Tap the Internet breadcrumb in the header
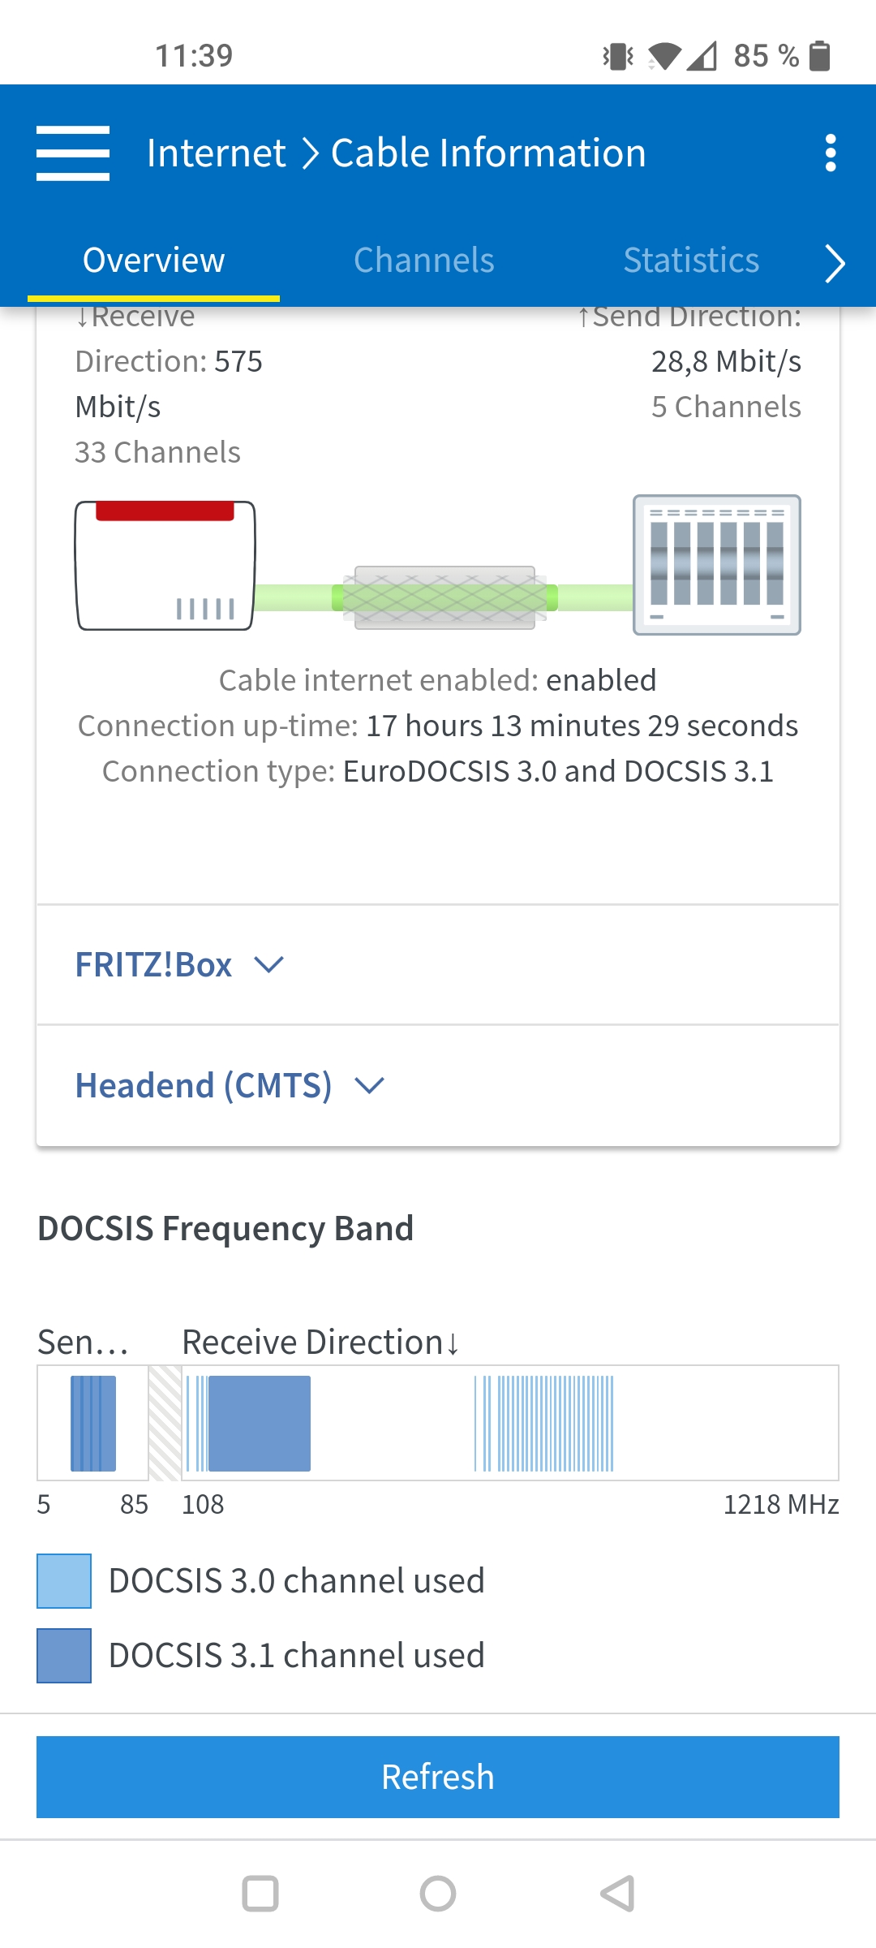This screenshot has height=1948, width=876. 216,153
